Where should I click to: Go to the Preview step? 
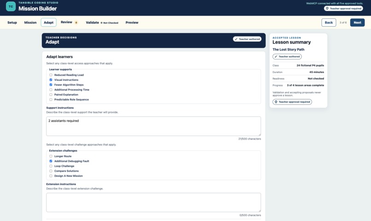point(132,23)
